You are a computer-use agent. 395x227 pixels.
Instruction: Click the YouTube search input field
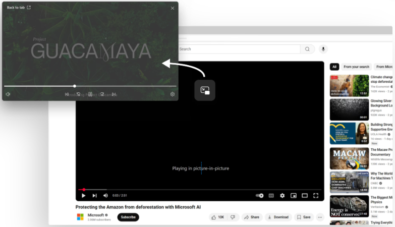pos(239,49)
